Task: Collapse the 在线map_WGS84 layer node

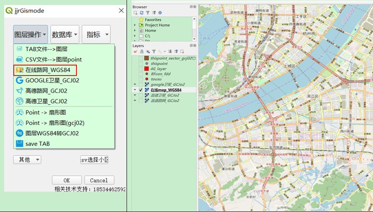Action: 135,90
